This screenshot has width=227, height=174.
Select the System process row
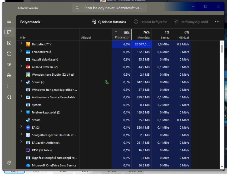coord(103,105)
